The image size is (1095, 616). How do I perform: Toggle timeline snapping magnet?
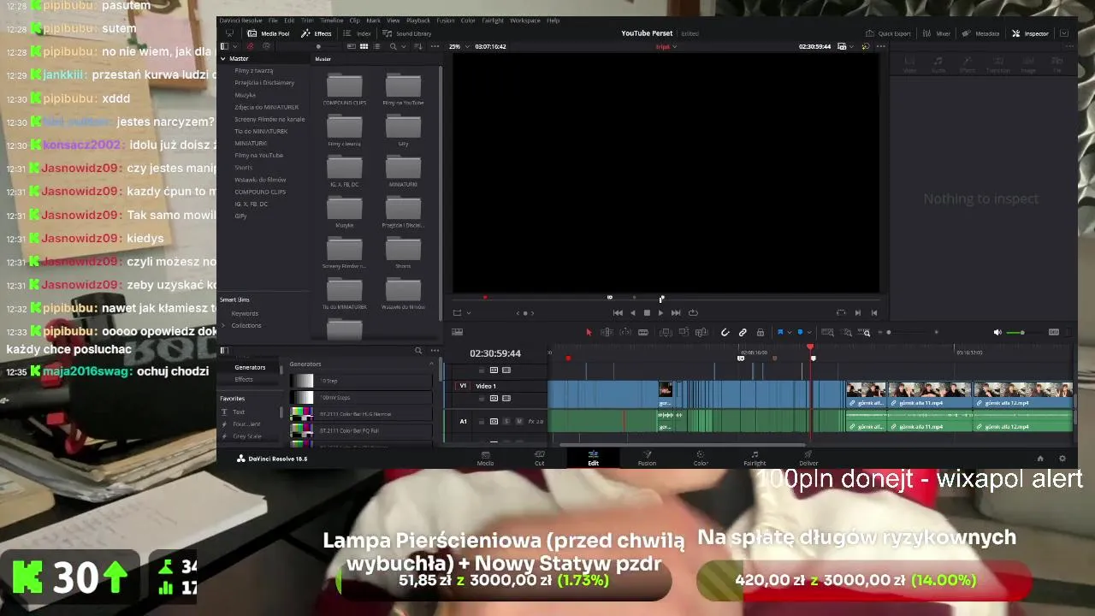coord(725,332)
